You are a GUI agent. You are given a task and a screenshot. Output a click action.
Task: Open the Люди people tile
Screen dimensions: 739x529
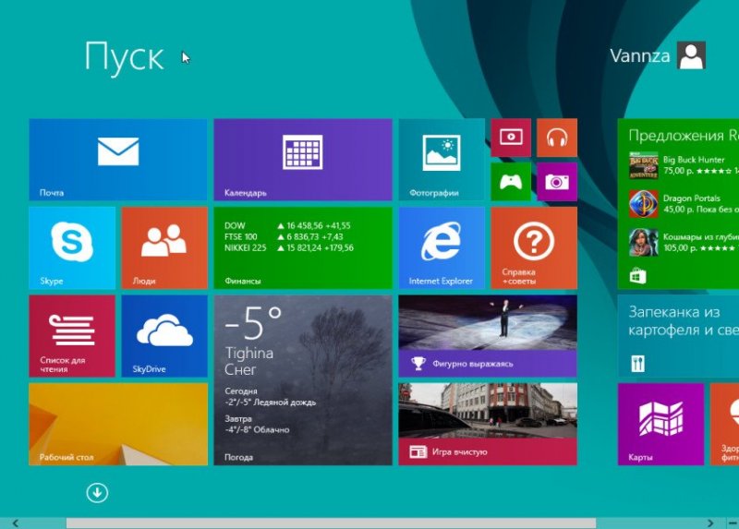164,247
